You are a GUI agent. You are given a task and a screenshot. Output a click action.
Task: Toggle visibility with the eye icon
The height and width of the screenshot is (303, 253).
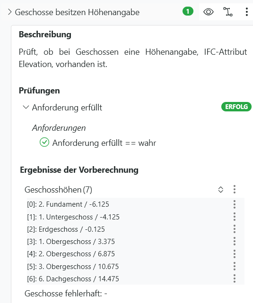coord(208,12)
